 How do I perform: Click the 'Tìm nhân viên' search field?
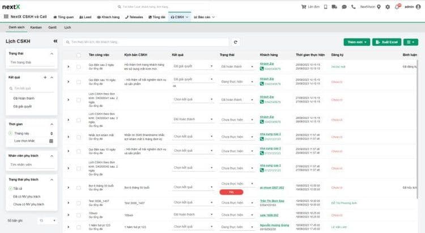tap(31, 164)
